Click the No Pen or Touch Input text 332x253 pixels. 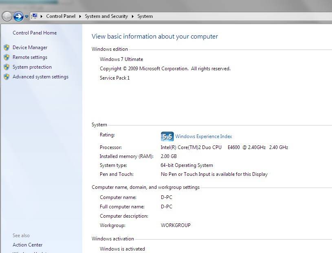(214, 174)
